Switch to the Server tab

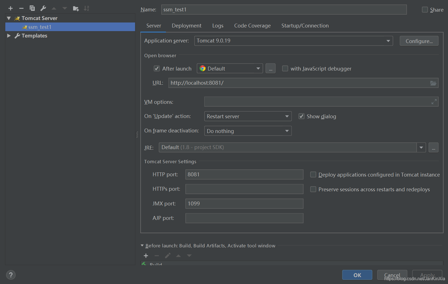coord(154,26)
